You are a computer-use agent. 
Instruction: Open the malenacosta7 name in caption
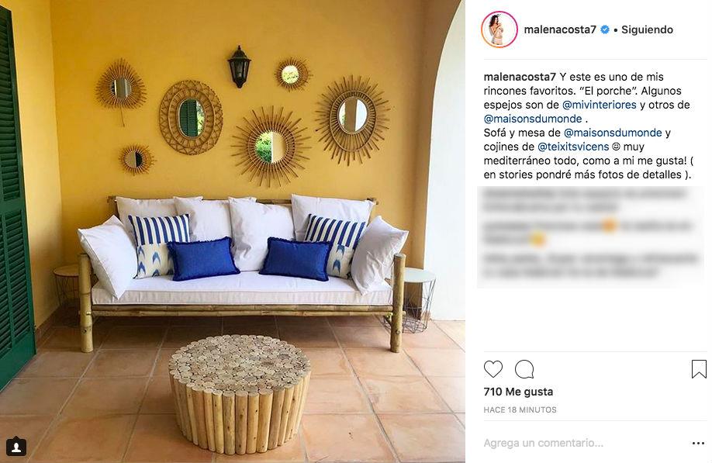pyautogui.click(x=520, y=77)
